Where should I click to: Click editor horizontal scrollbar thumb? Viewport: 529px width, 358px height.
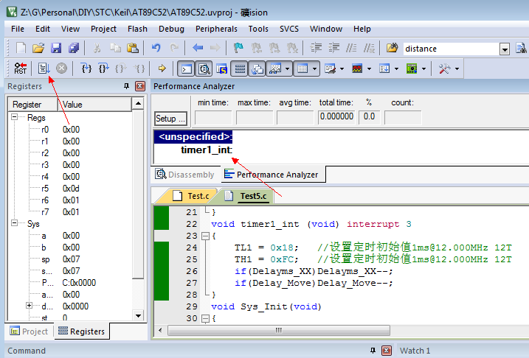[279, 331]
